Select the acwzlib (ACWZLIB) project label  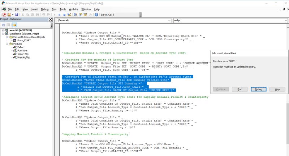21,30
